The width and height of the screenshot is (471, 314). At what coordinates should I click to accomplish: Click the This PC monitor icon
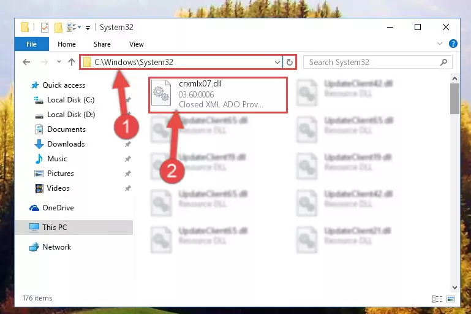(x=34, y=228)
